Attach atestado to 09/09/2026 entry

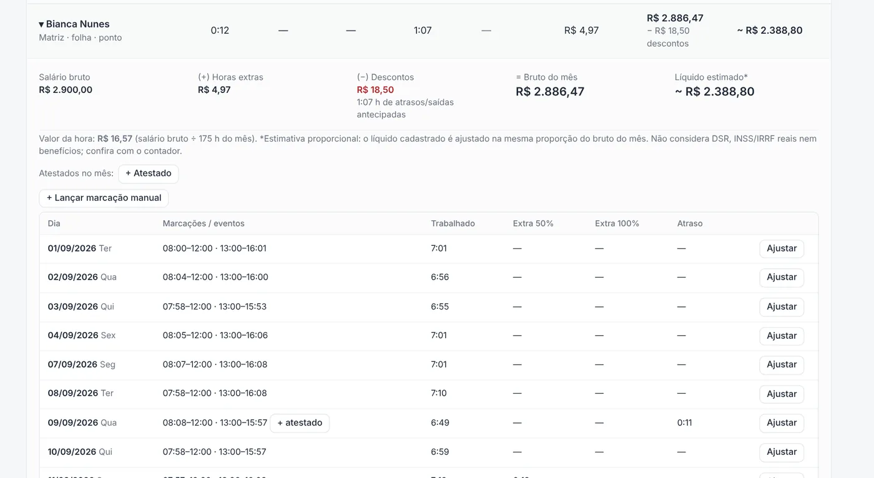pos(300,423)
